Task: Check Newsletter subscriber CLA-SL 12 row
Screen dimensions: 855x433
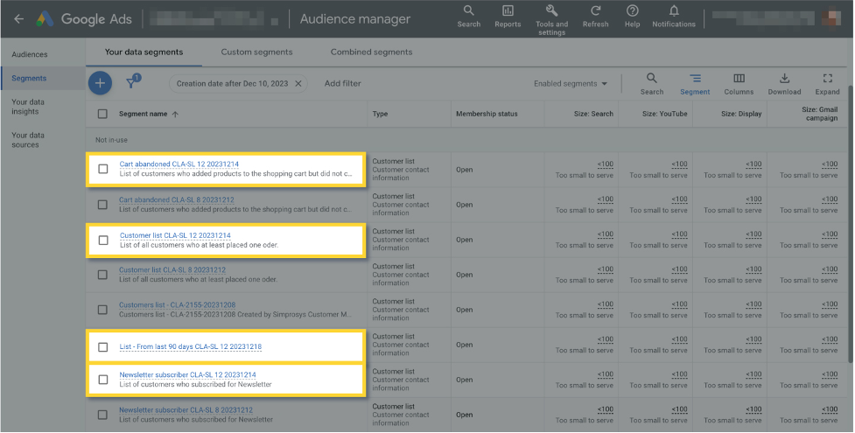Action: click(102, 380)
